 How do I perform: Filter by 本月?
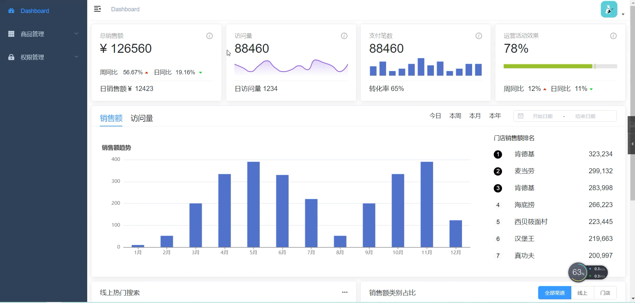tap(475, 116)
